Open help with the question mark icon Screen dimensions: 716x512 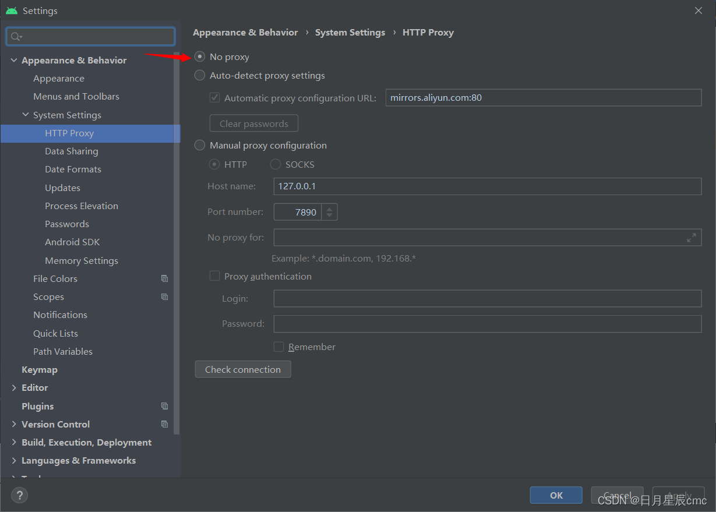click(x=19, y=495)
